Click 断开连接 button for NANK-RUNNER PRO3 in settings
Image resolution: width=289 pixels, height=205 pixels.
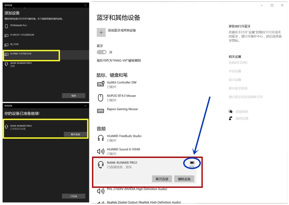[162, 179]
